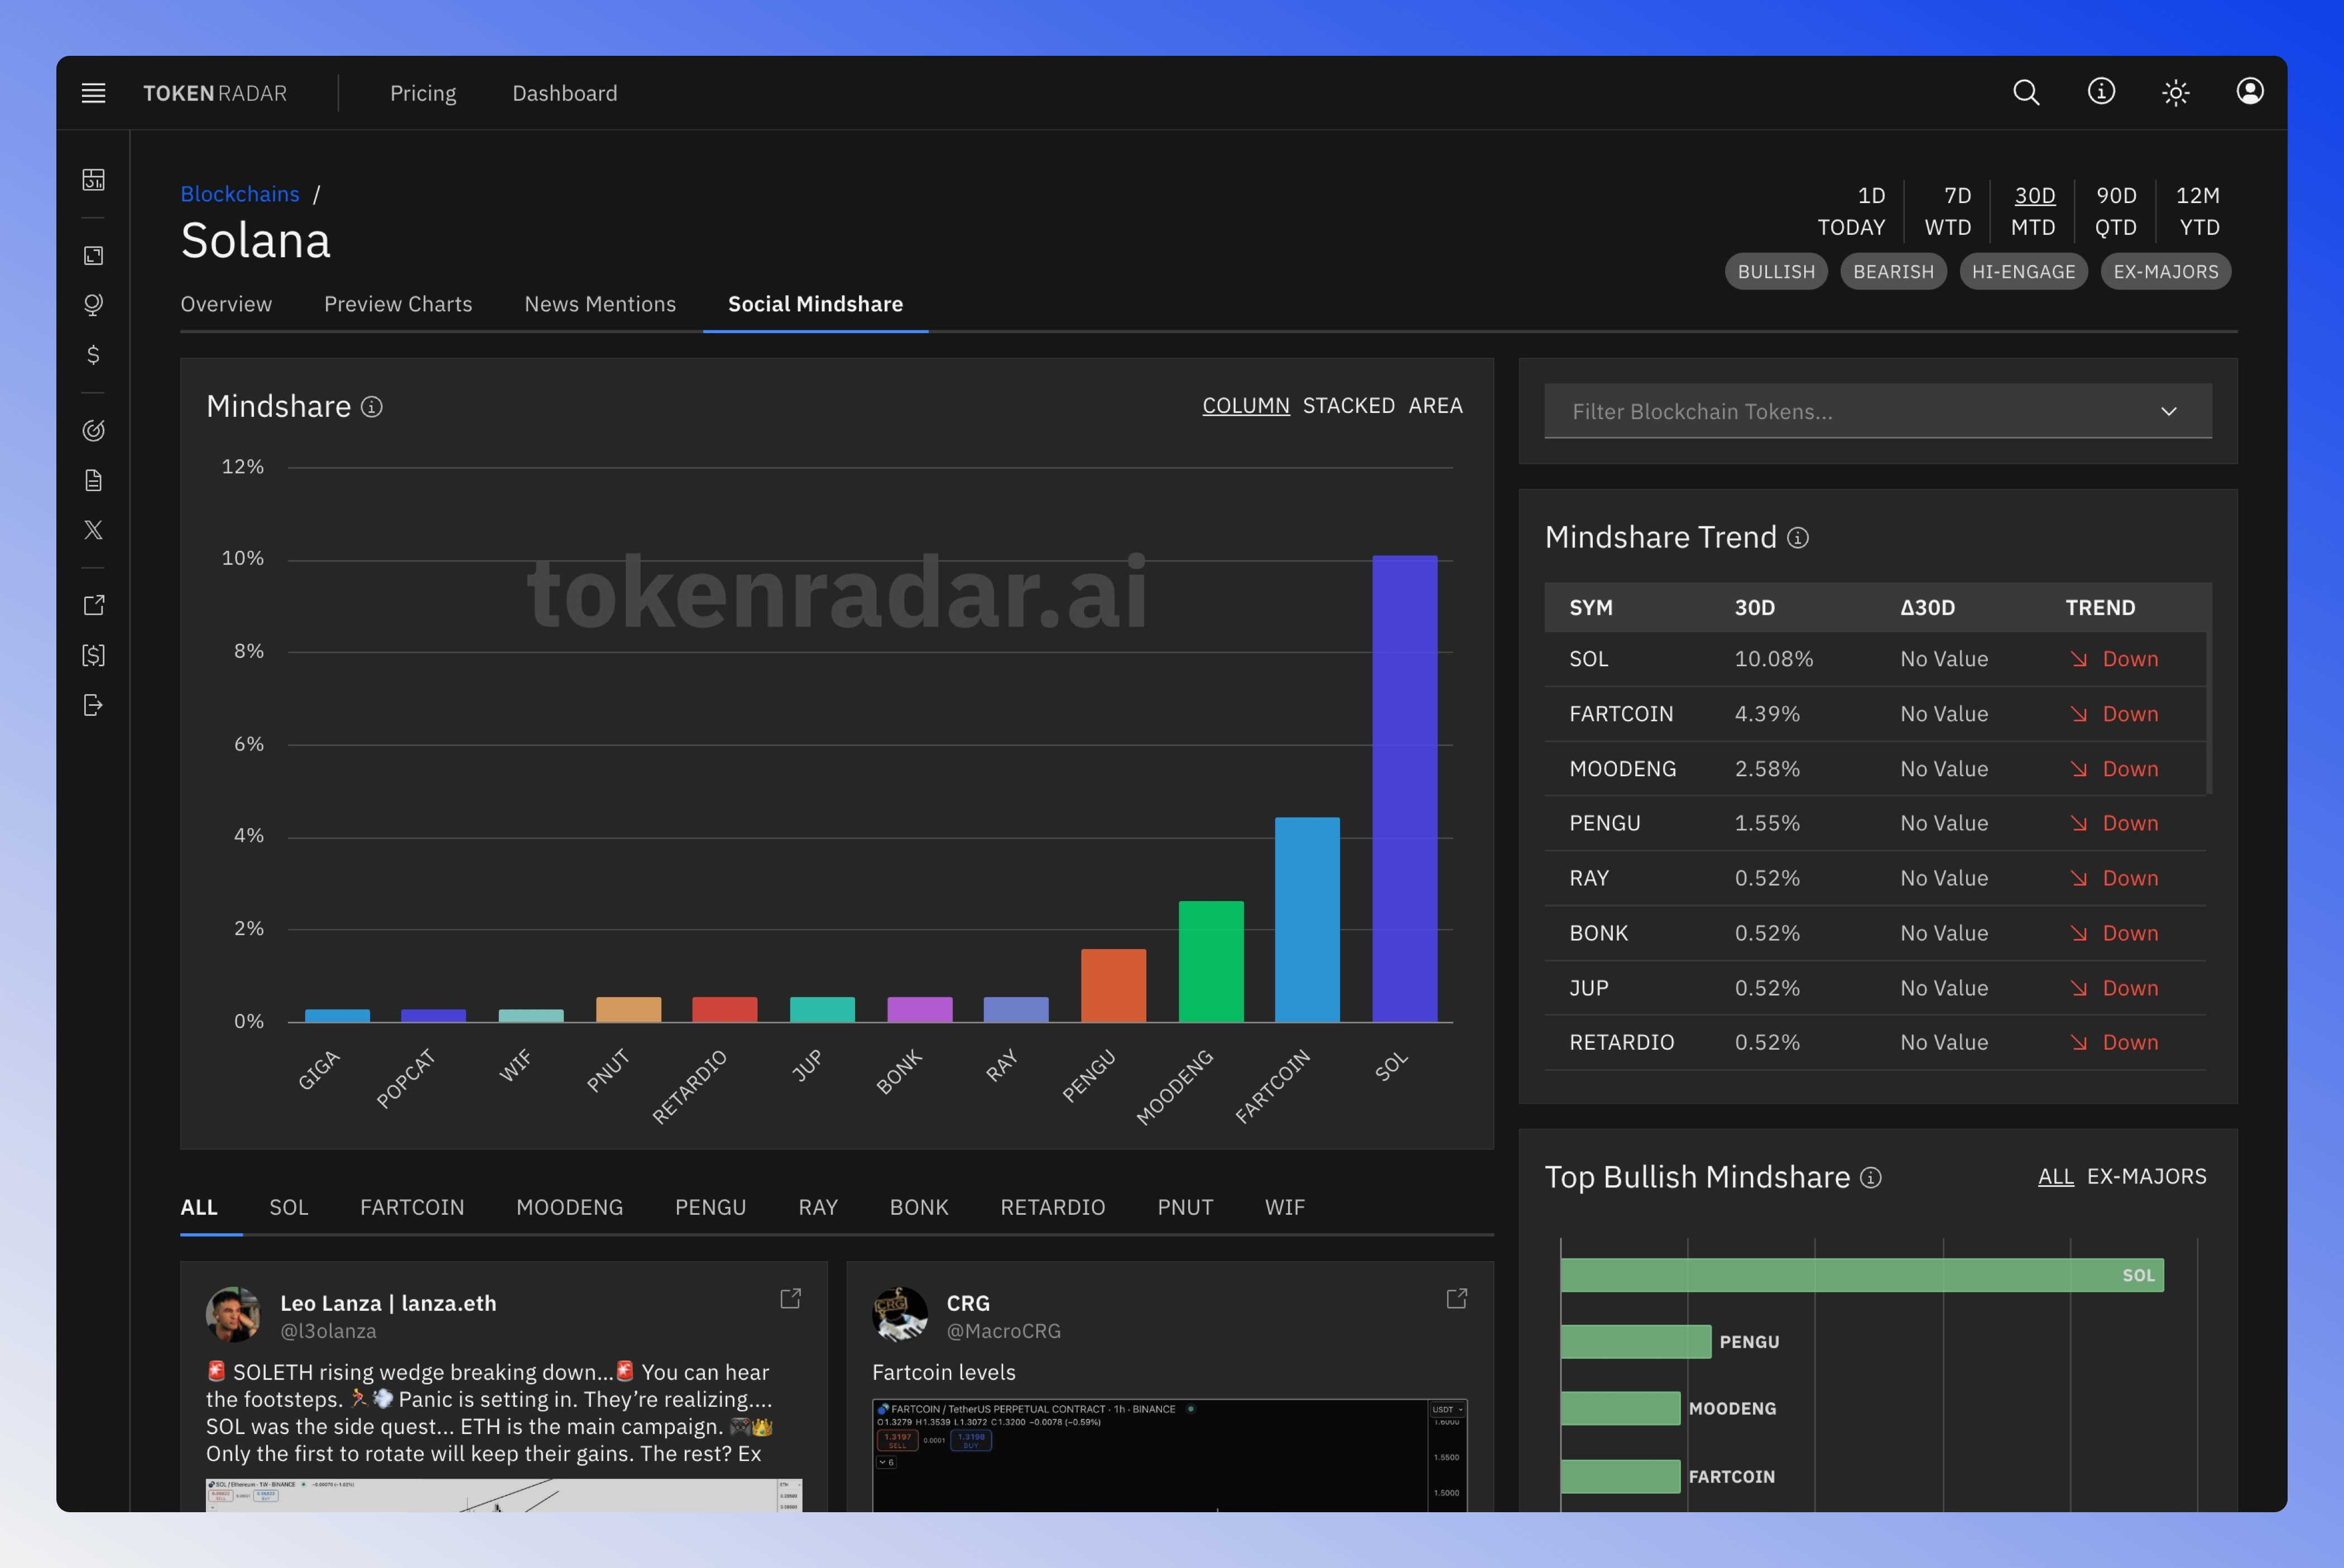Open the Preview Charts tab
2344x1568 pixels.
point(398,304)
